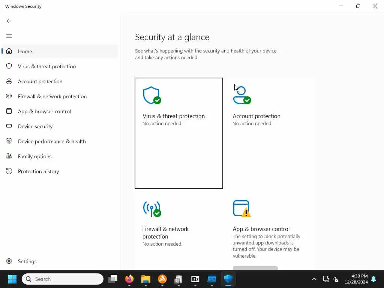This screenshot has height=288, width=384.
Task: Click the large shield icon in Virus card
Action: point(152,95)
